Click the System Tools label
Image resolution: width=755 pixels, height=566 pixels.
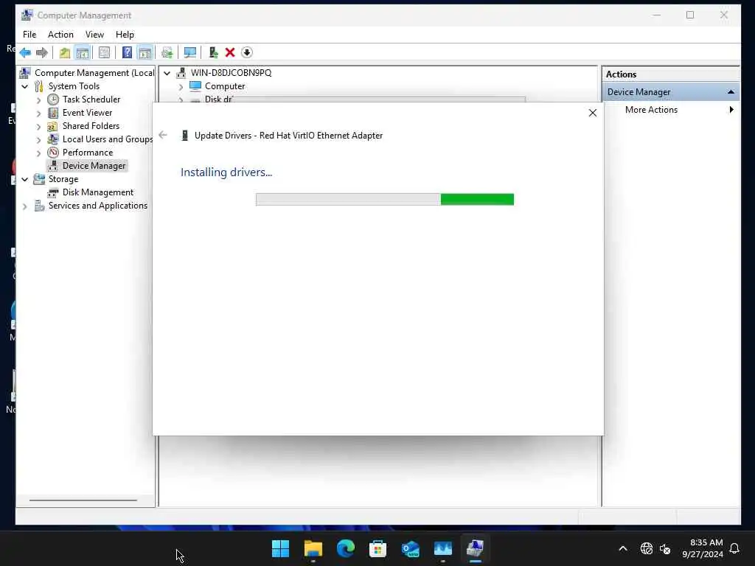74,86
